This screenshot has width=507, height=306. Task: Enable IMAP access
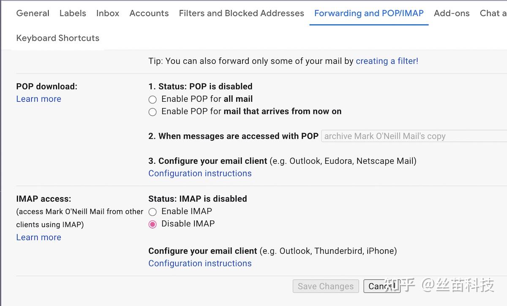pyautogui.click(x=153, y=211)
